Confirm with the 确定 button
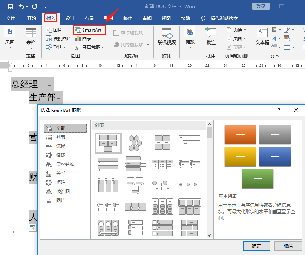The width and height of the screenshot is (305, 255). coord(256,246)
